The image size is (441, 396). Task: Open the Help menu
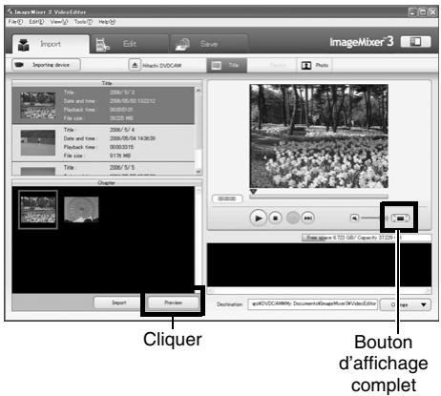pos(107,22)
